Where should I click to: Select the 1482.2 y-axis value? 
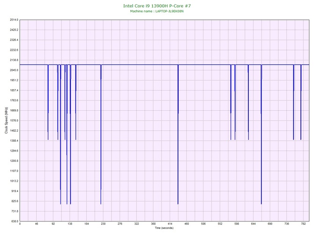[x=14, y=130]
